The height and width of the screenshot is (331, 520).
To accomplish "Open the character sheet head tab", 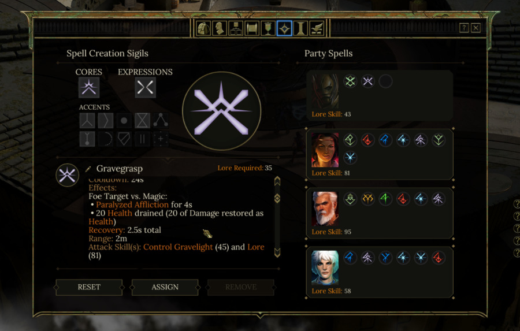I will pos(219,28).
